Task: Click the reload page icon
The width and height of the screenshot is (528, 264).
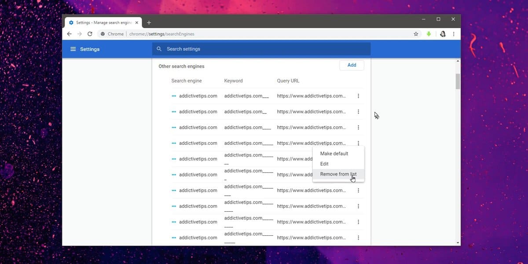Action: [x=90, y=33]
